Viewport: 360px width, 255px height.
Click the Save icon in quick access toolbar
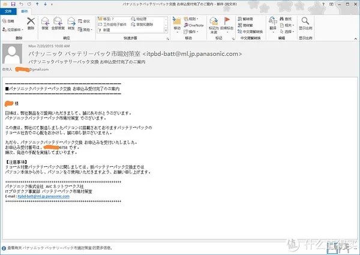click(13, 4)
